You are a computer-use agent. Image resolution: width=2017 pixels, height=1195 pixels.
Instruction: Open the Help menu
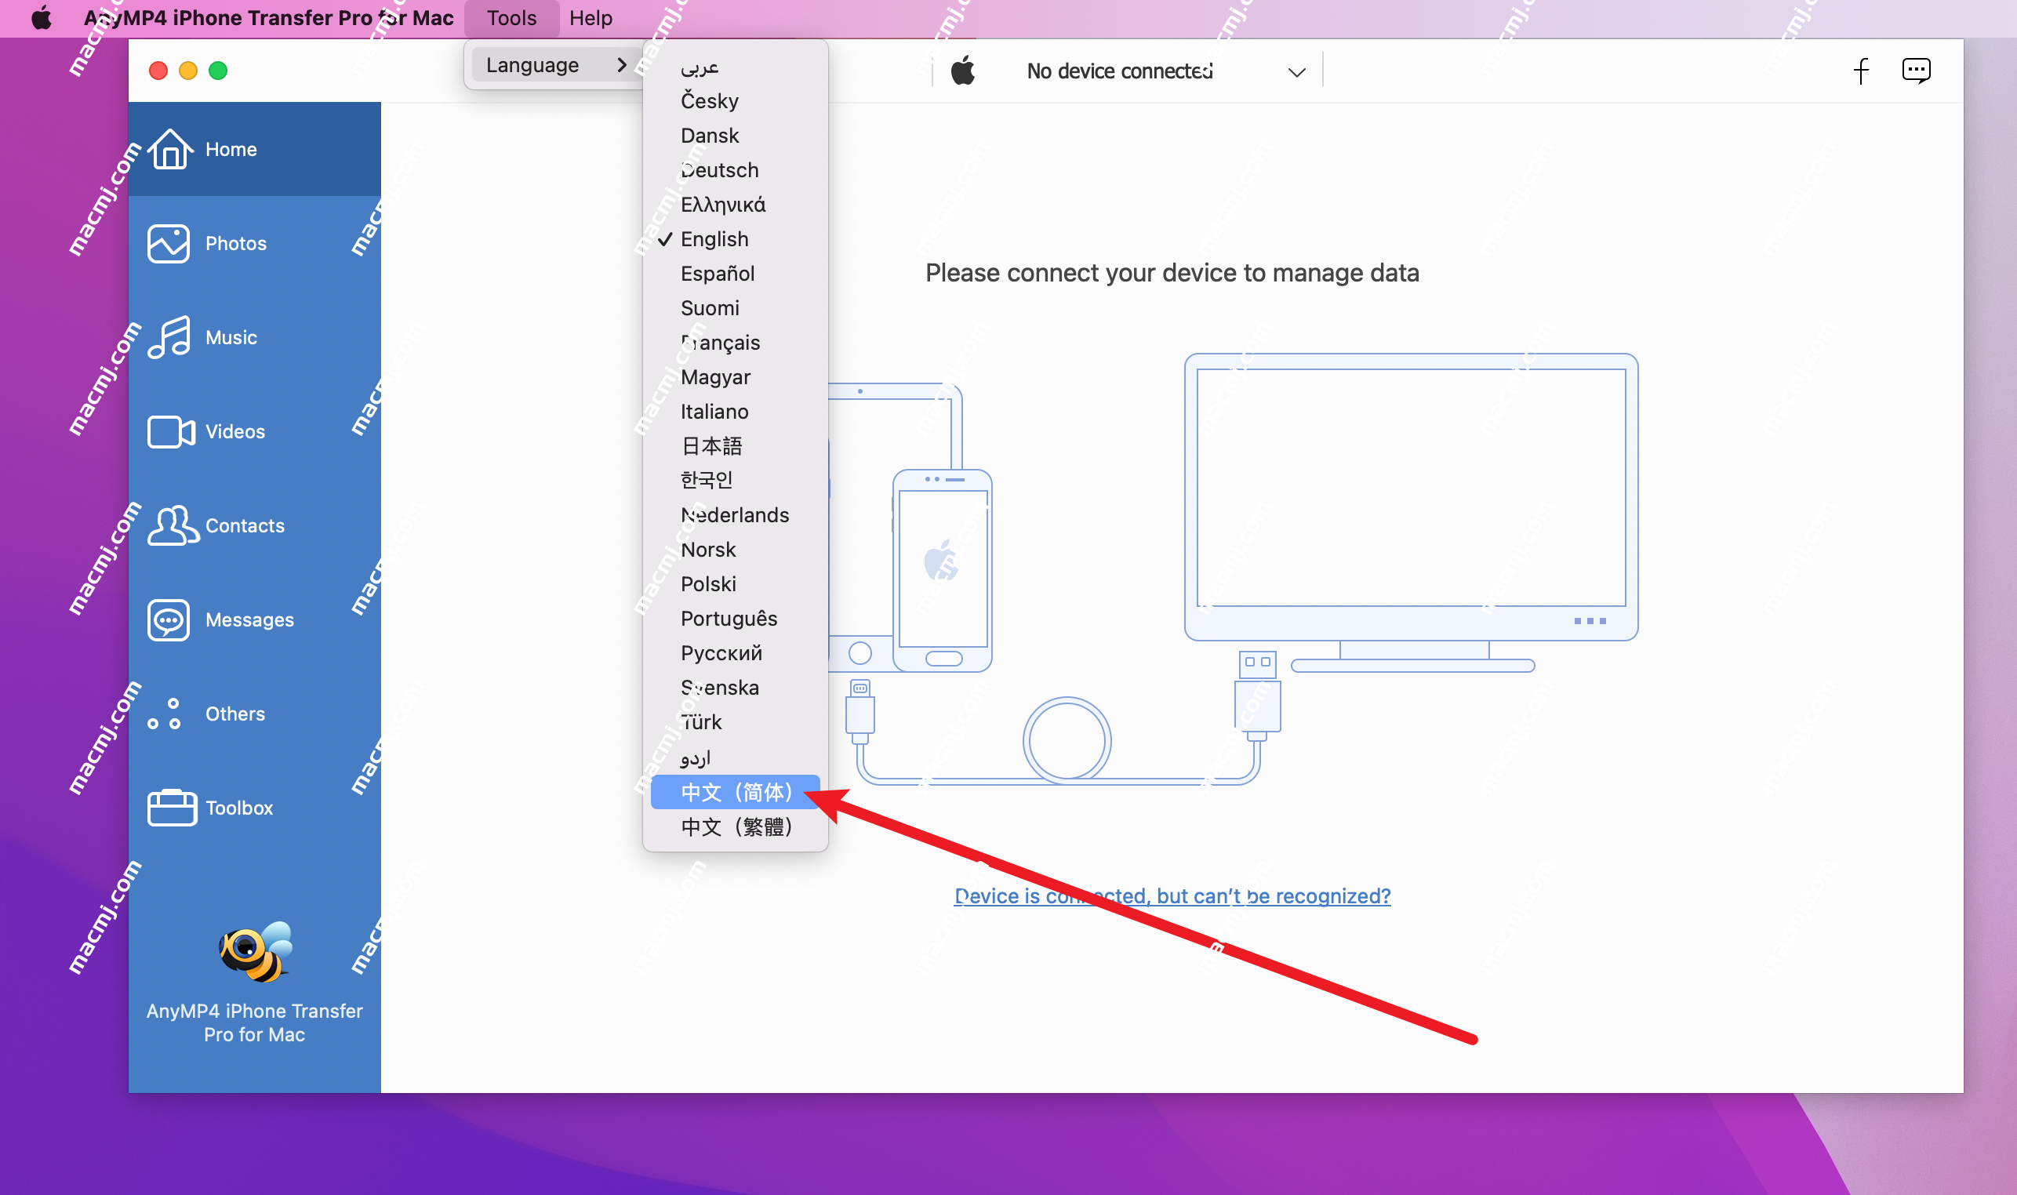[x=591, y=18]
